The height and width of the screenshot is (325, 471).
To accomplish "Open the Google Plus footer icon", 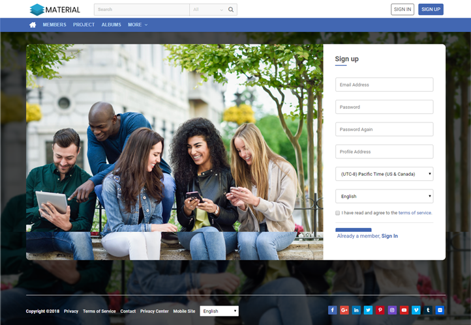I will coord(344,311).
